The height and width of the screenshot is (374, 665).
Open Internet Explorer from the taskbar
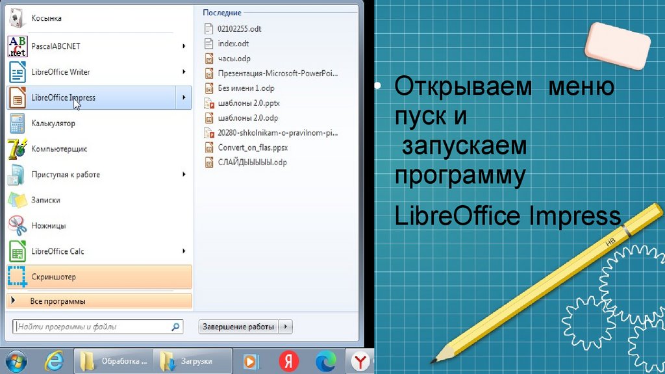pyautogui.click(x=55, y=362)
